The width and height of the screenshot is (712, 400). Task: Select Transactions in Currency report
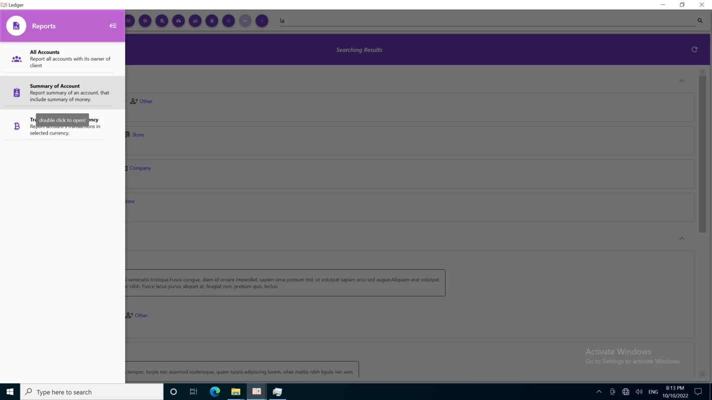[x=63, y=126]
